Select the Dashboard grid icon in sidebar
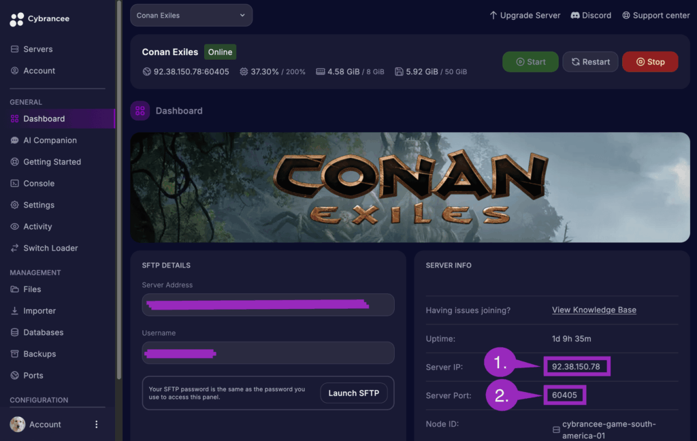This screenshot has height=441, width=697. [15, 118]
